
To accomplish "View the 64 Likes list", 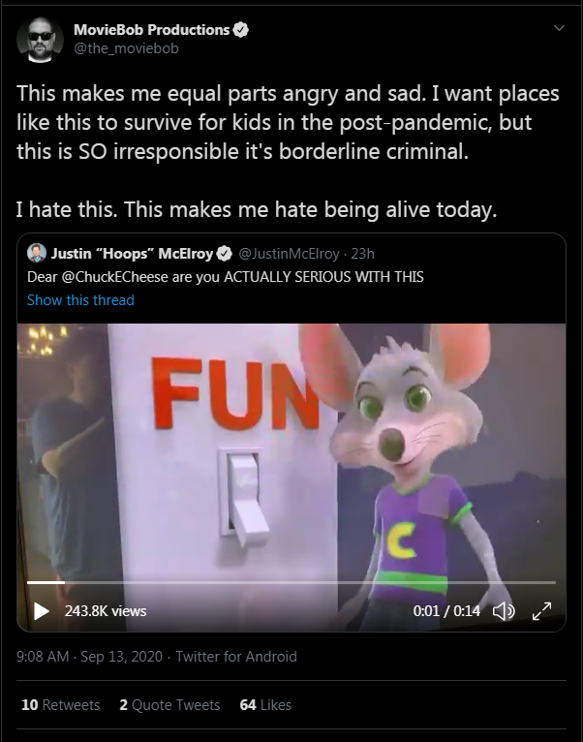I will [x=265, y=704].
